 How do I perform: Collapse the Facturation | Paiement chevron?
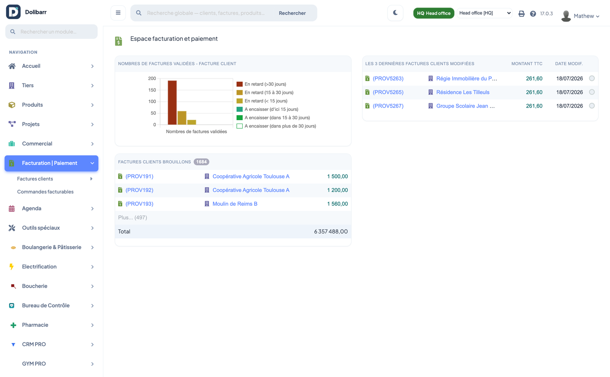click(92, 163)
